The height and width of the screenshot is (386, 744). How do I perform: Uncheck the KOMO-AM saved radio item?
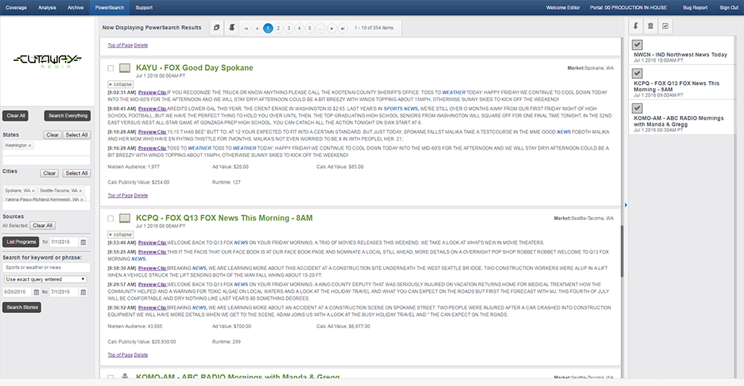[x=638, y=108]
